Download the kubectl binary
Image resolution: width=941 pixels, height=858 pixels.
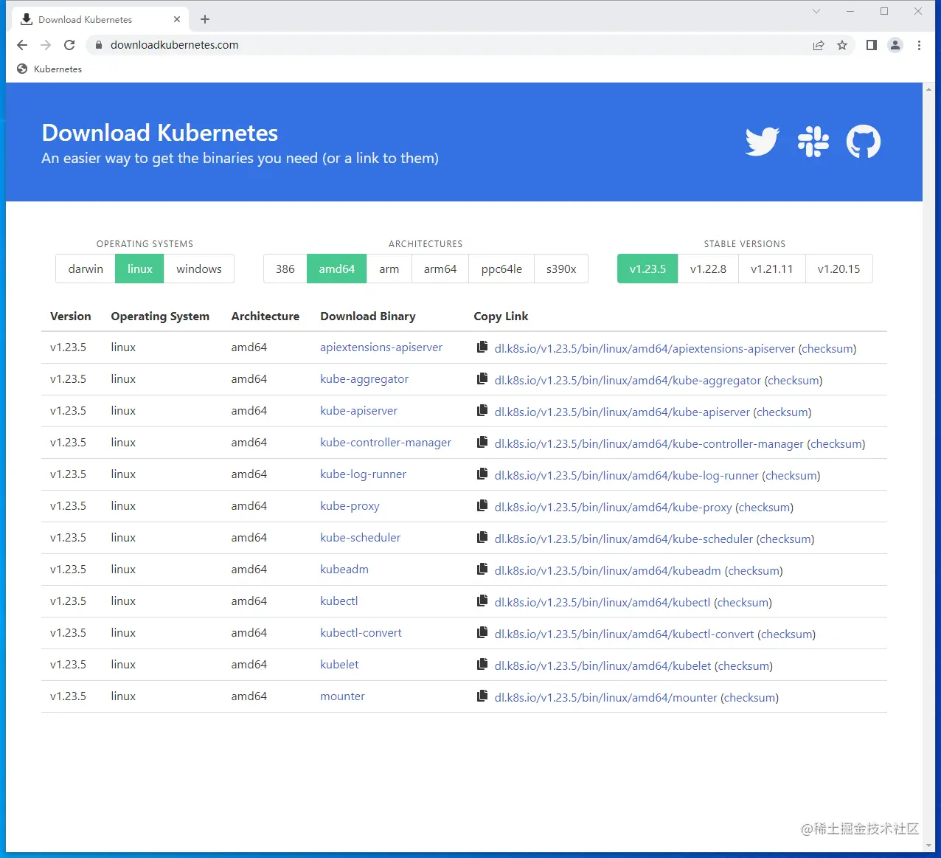click(x=339, y=601)
